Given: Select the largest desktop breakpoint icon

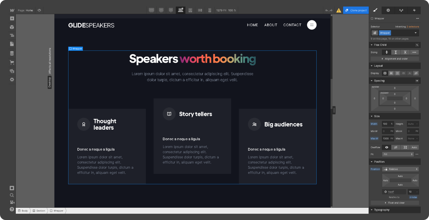Looking at the screenshot, I should [151, 10].
